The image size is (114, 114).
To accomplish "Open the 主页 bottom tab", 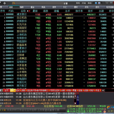I will (6, 90).
